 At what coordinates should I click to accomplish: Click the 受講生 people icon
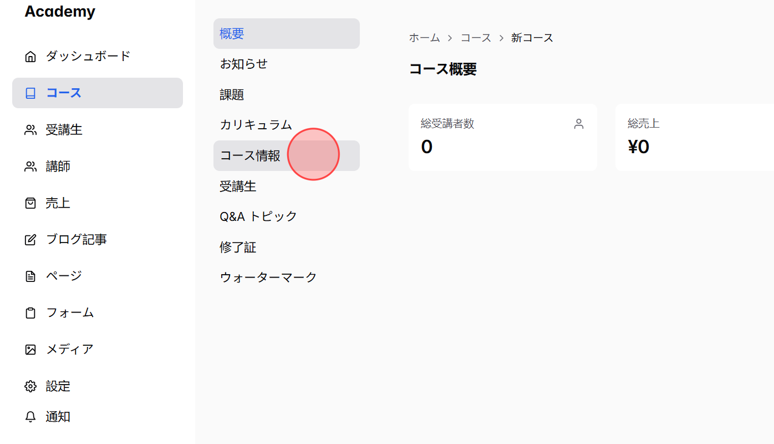click(x=30, y=129)
